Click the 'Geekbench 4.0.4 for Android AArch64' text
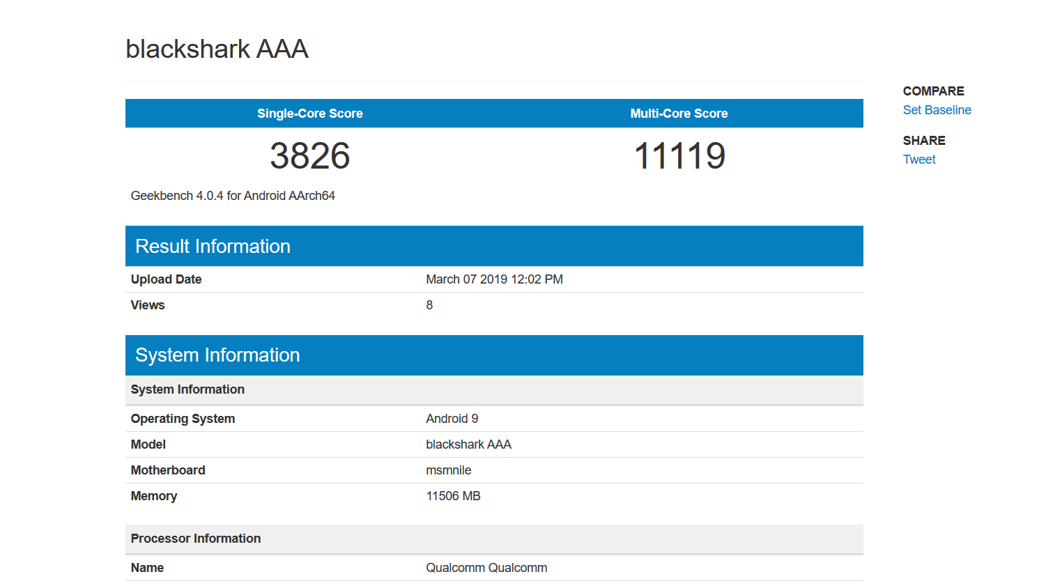This screenshot has width=1046, height=588. click(233, 196)
